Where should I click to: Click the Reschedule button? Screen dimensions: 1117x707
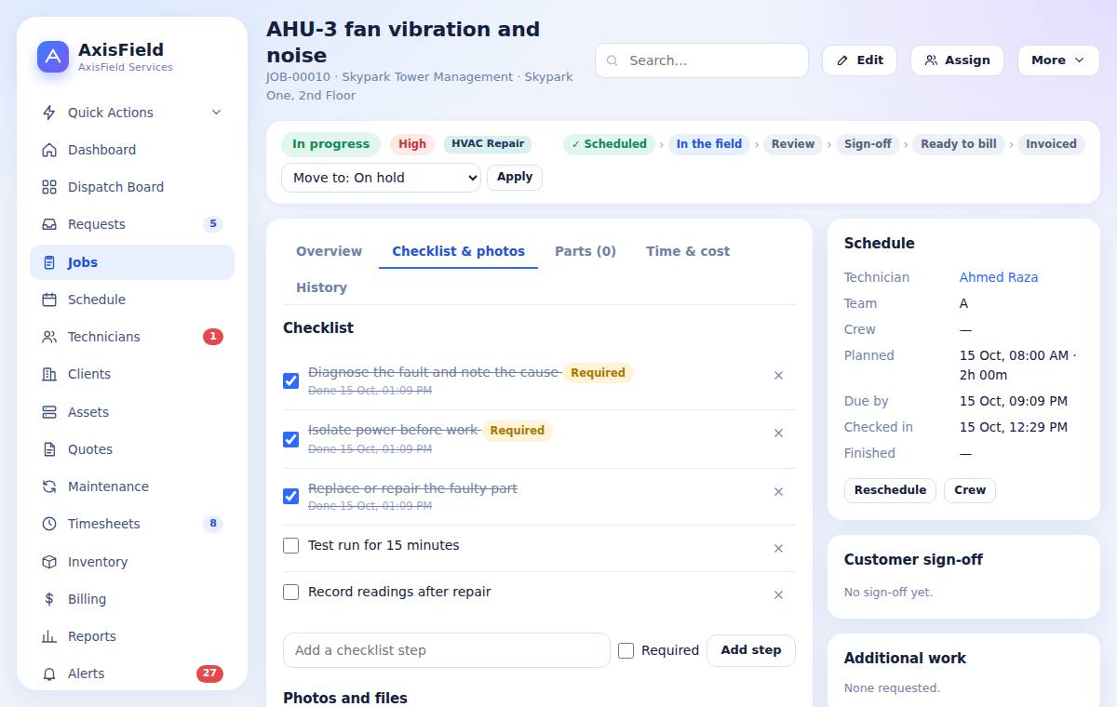(x=891, y=490)
